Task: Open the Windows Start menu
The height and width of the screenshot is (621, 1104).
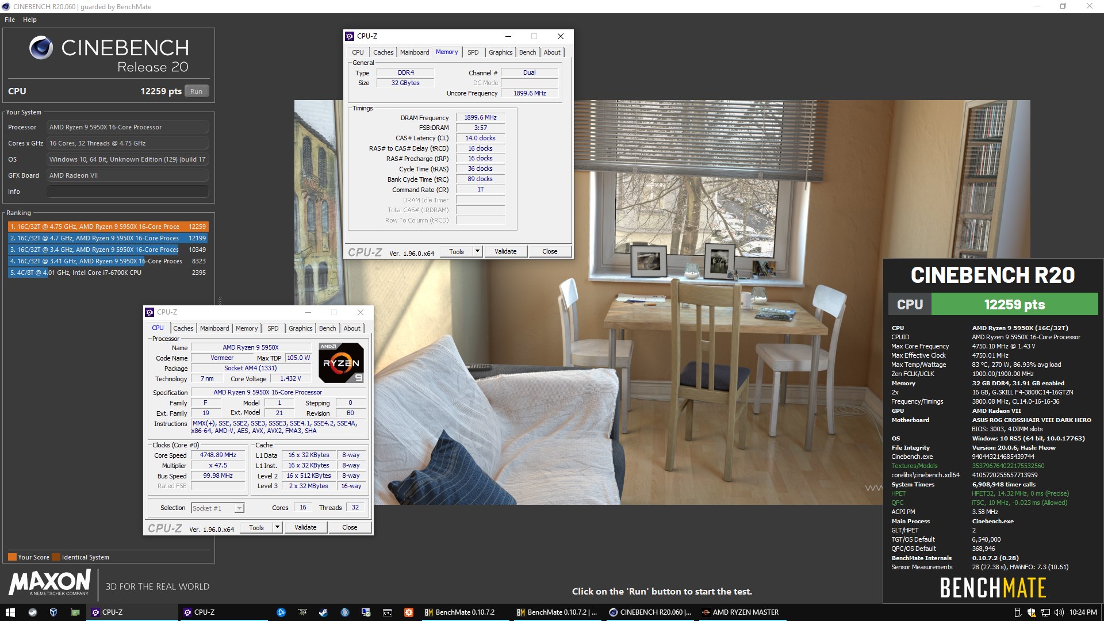Action: [x=10, y=612]
